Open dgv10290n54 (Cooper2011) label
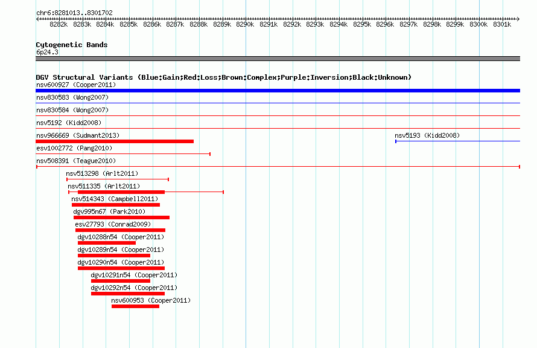Image resolution: width=537 pixels, height=348 pixels. click(x=121, y=262)
